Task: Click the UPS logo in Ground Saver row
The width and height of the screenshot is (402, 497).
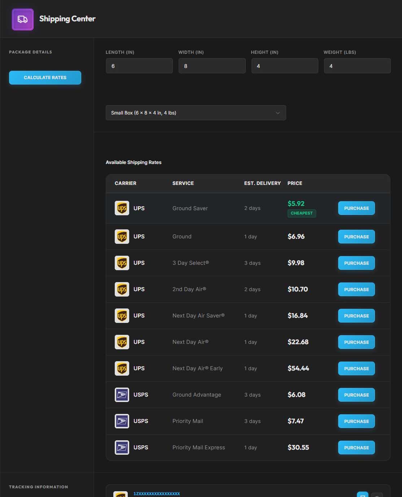Action: coord(122,208)
